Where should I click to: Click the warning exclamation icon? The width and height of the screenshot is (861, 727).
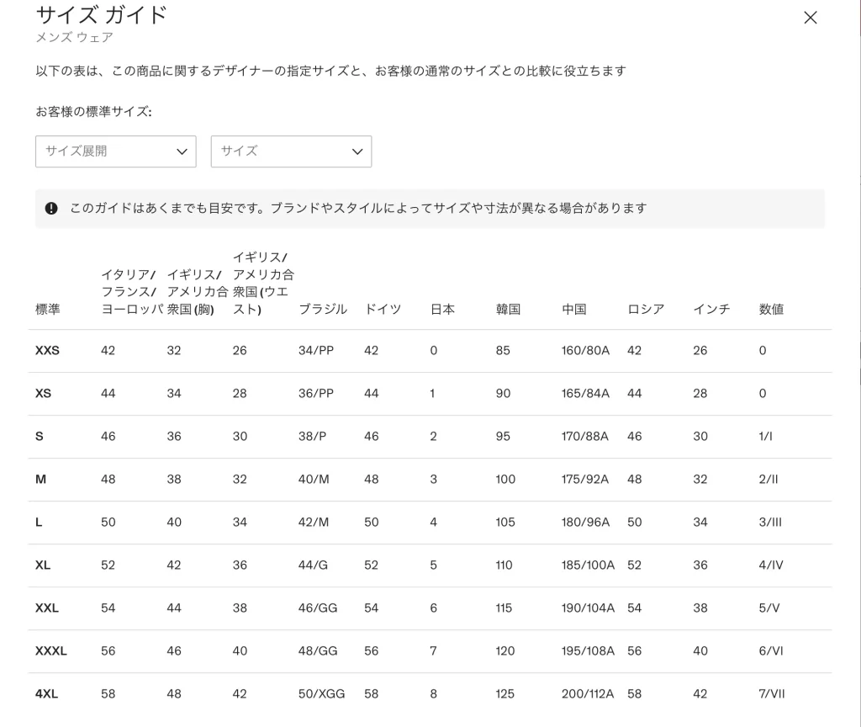point(51,209)
